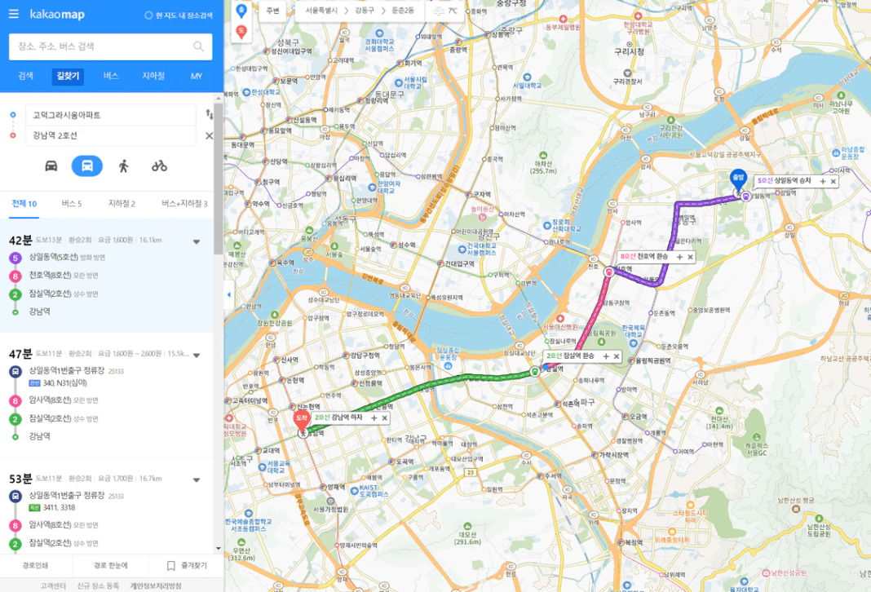Collapse the side panel with arrow handle
The height and width of the screenshot is (592, 871).
(x=229, y=295)
